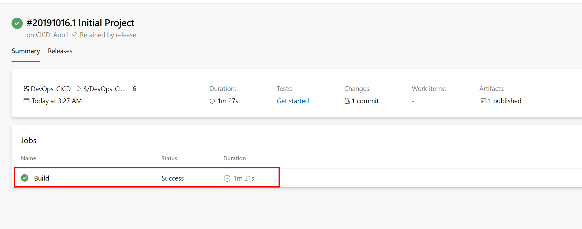Open the Get started tests link
Viewport: 582px width, 229px height.
pos(293,101)
